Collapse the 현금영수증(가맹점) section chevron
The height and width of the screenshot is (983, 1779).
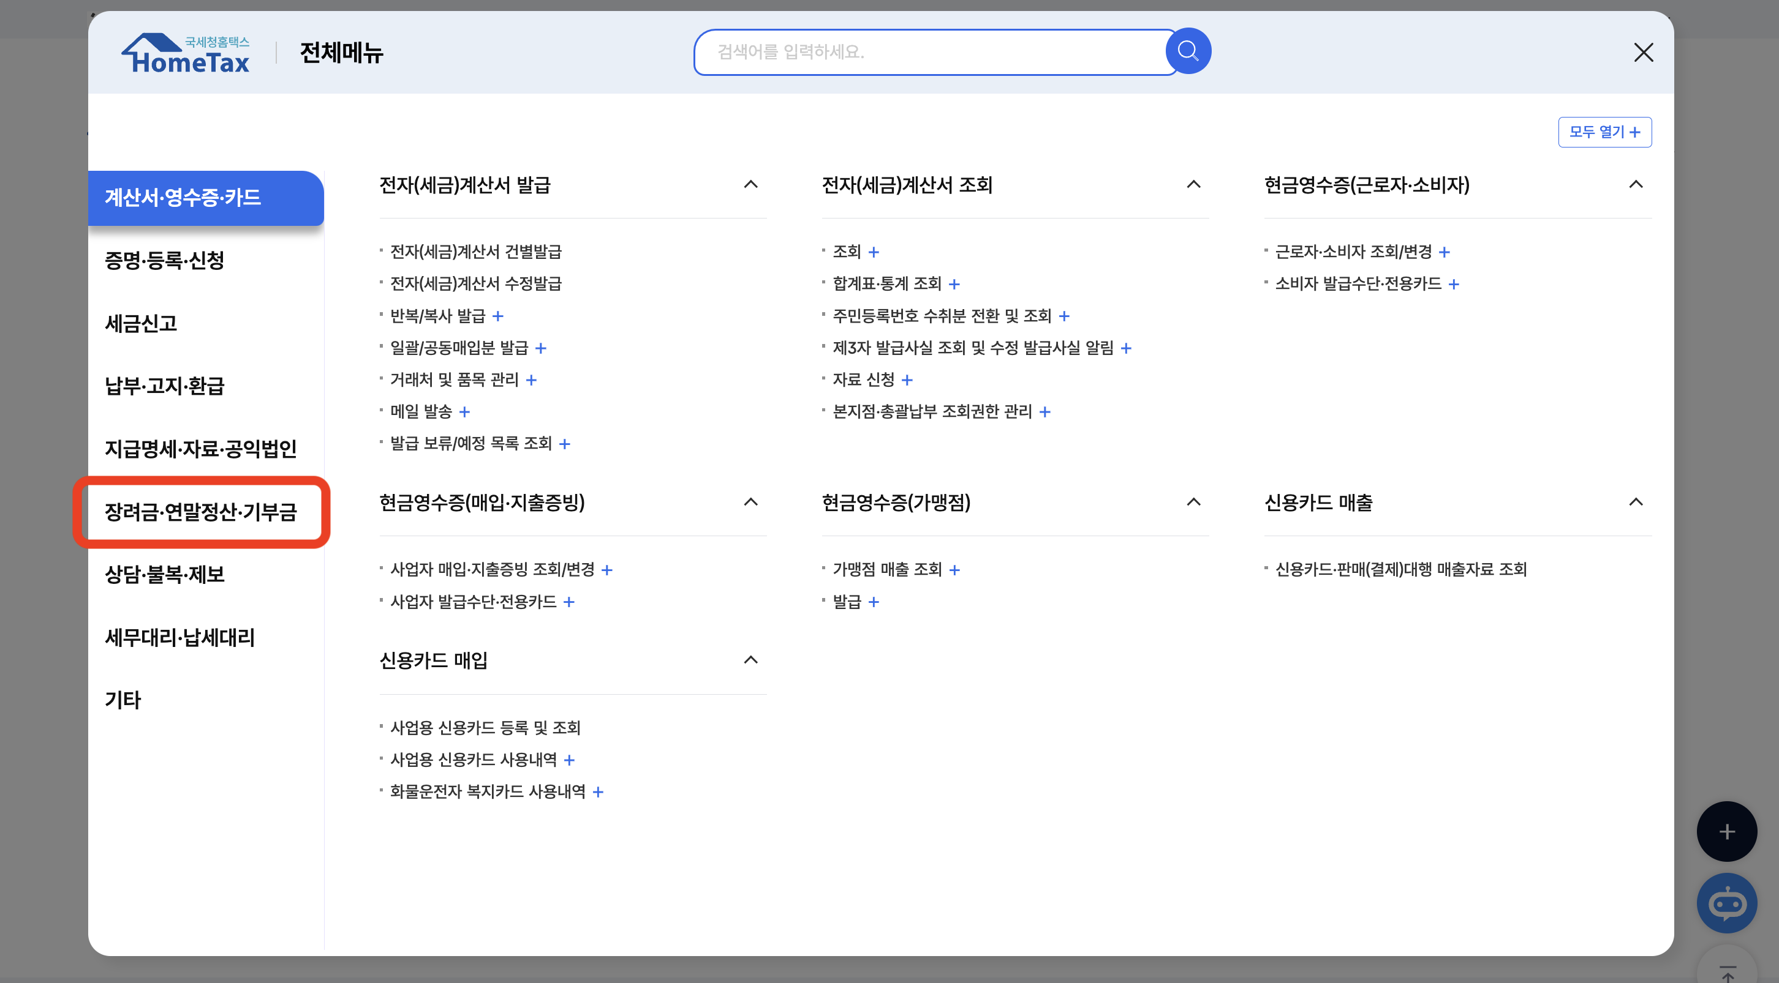(1193, 501)
